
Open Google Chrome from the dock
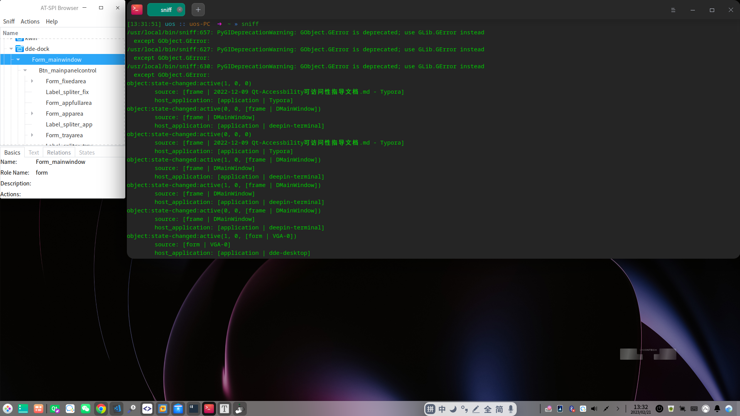(101, 409)
